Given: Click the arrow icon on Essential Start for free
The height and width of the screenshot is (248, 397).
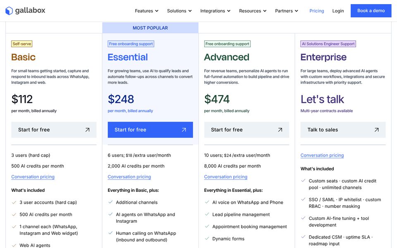Looking at the screenshot, I should tap(184, 130).
